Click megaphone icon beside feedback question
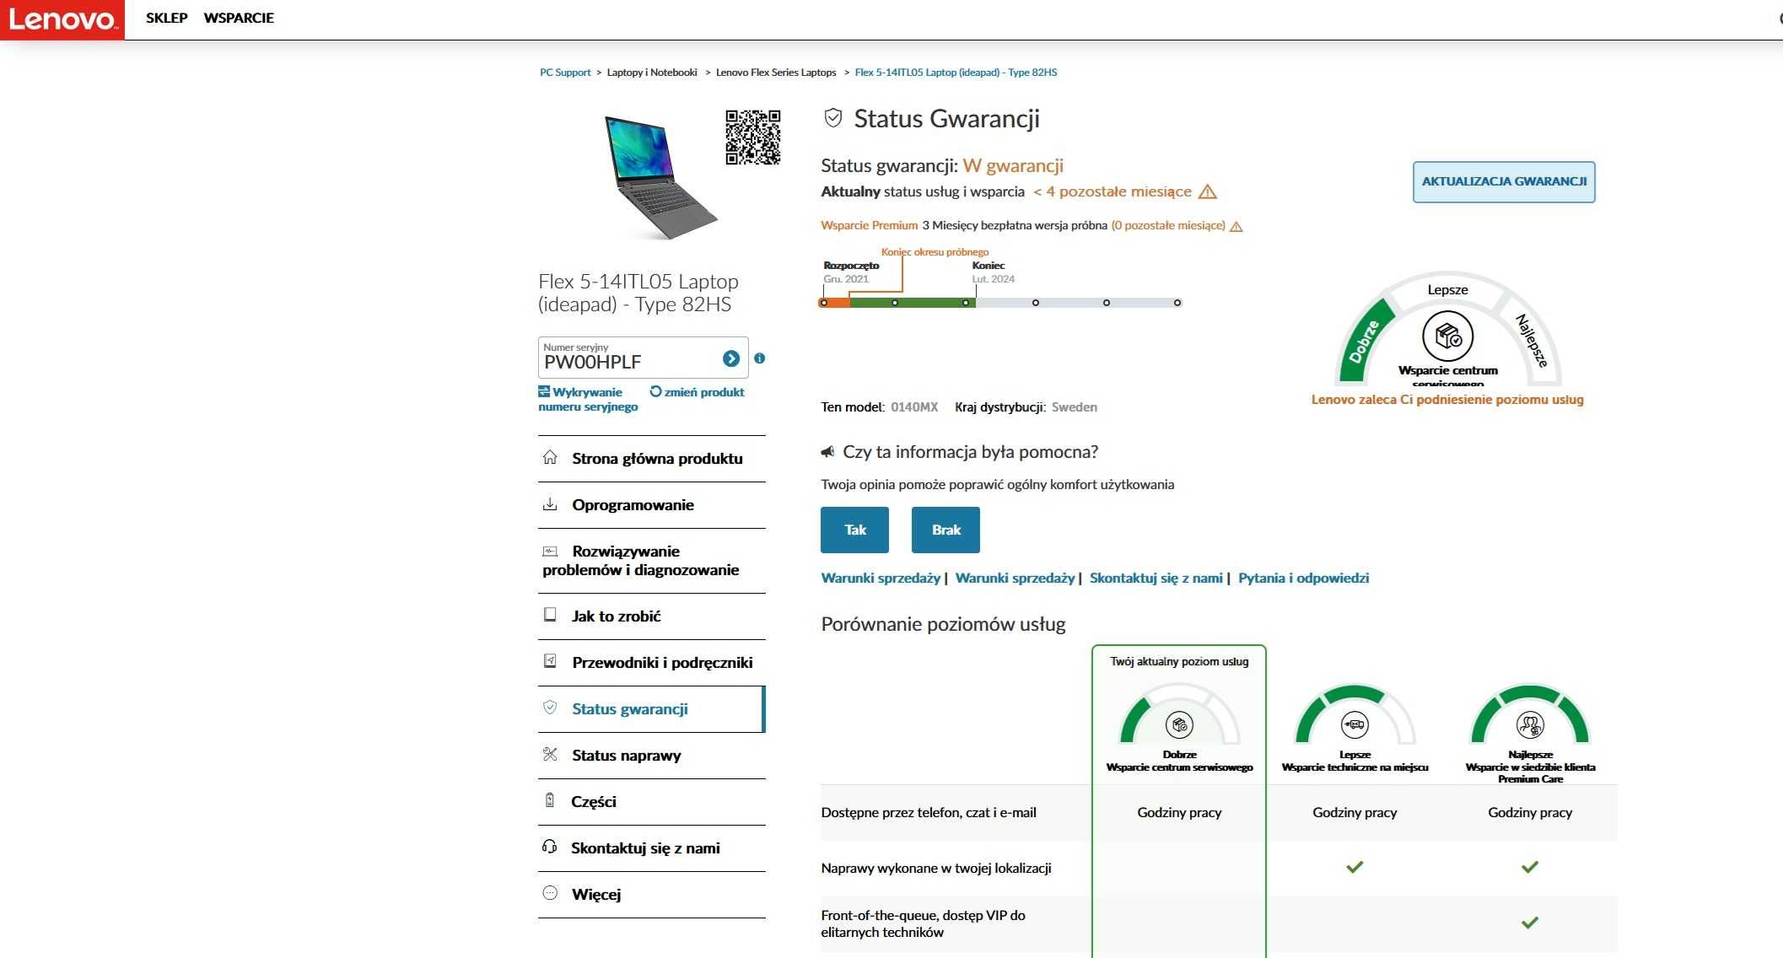Image resolution: width=1783 pixels, height=958 pixels. [x=828, y=452]
